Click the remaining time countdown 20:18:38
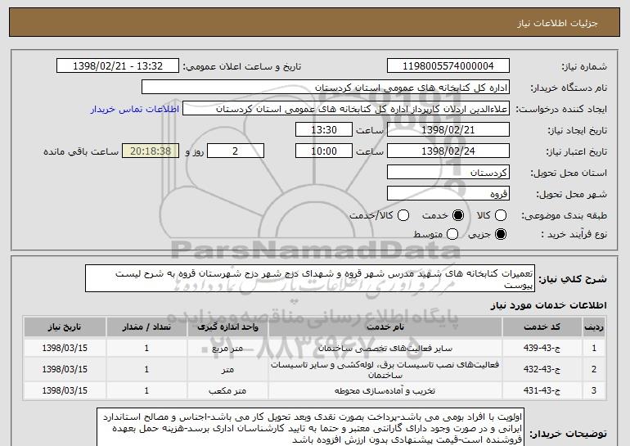Viewport: 630px width, 446px height. point(151,151)
